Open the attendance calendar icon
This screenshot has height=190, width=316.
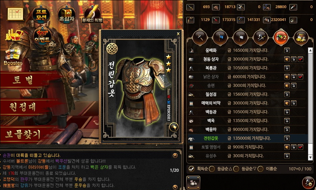15,14
